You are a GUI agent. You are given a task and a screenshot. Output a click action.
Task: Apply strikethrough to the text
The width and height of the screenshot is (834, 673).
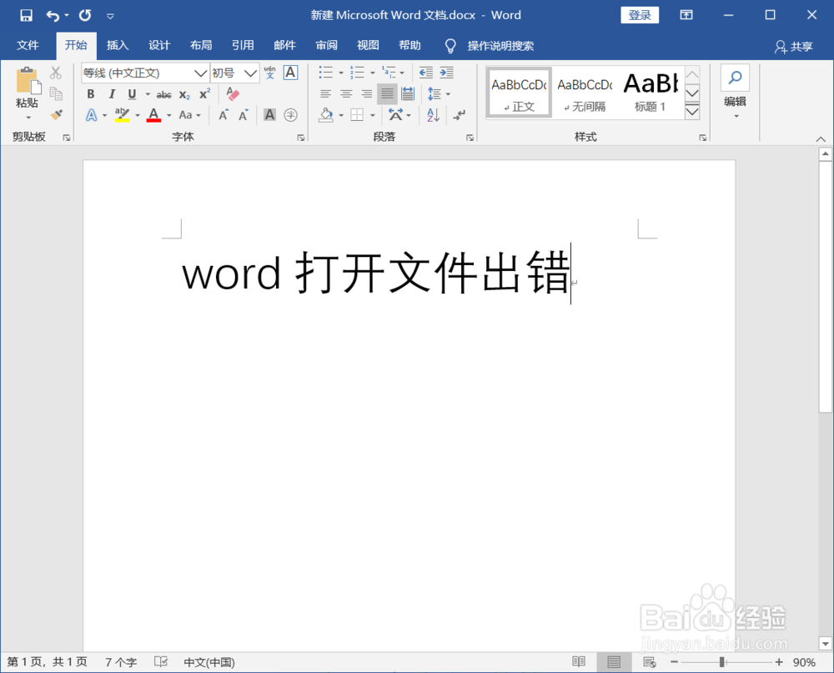click(163, 94)
